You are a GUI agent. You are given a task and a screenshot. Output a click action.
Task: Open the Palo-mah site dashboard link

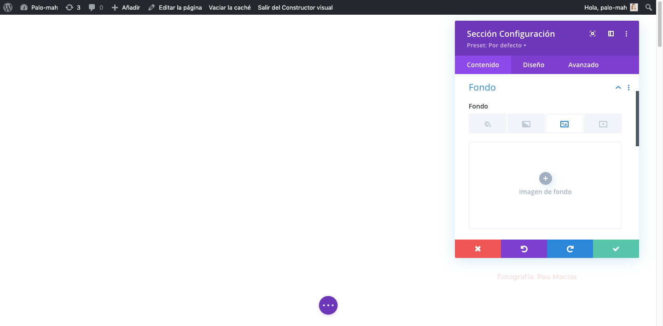[x=39, y=7]
